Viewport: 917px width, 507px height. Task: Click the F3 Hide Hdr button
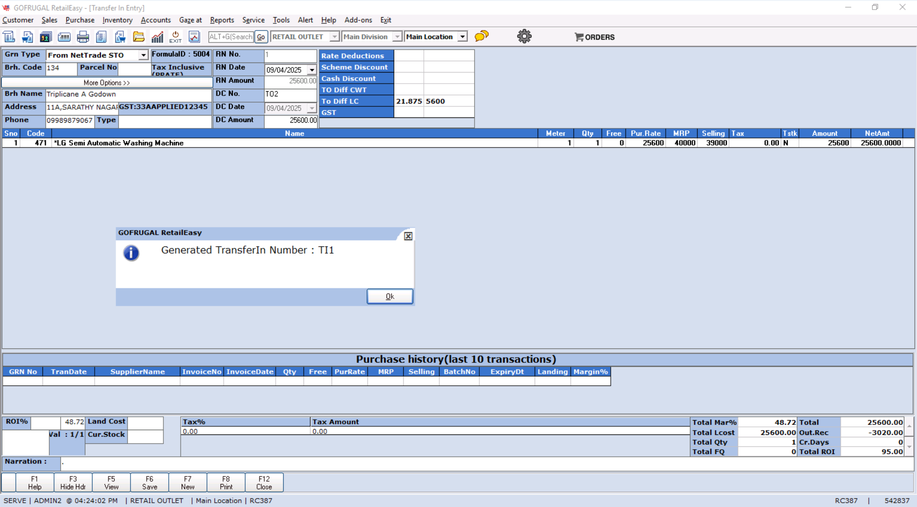(73, 483)
